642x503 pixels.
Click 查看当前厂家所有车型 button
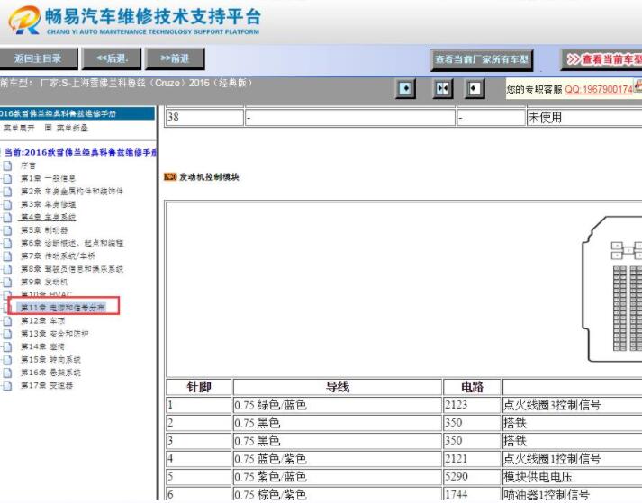point(482,59)
